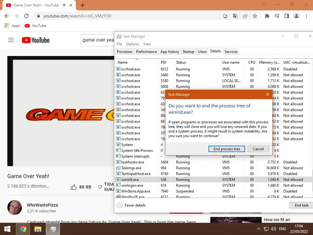Sort by Memory column header

pos(269,62)
